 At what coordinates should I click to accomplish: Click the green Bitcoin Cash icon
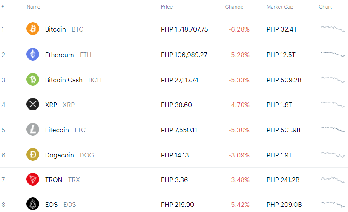[x=33, y=79]
